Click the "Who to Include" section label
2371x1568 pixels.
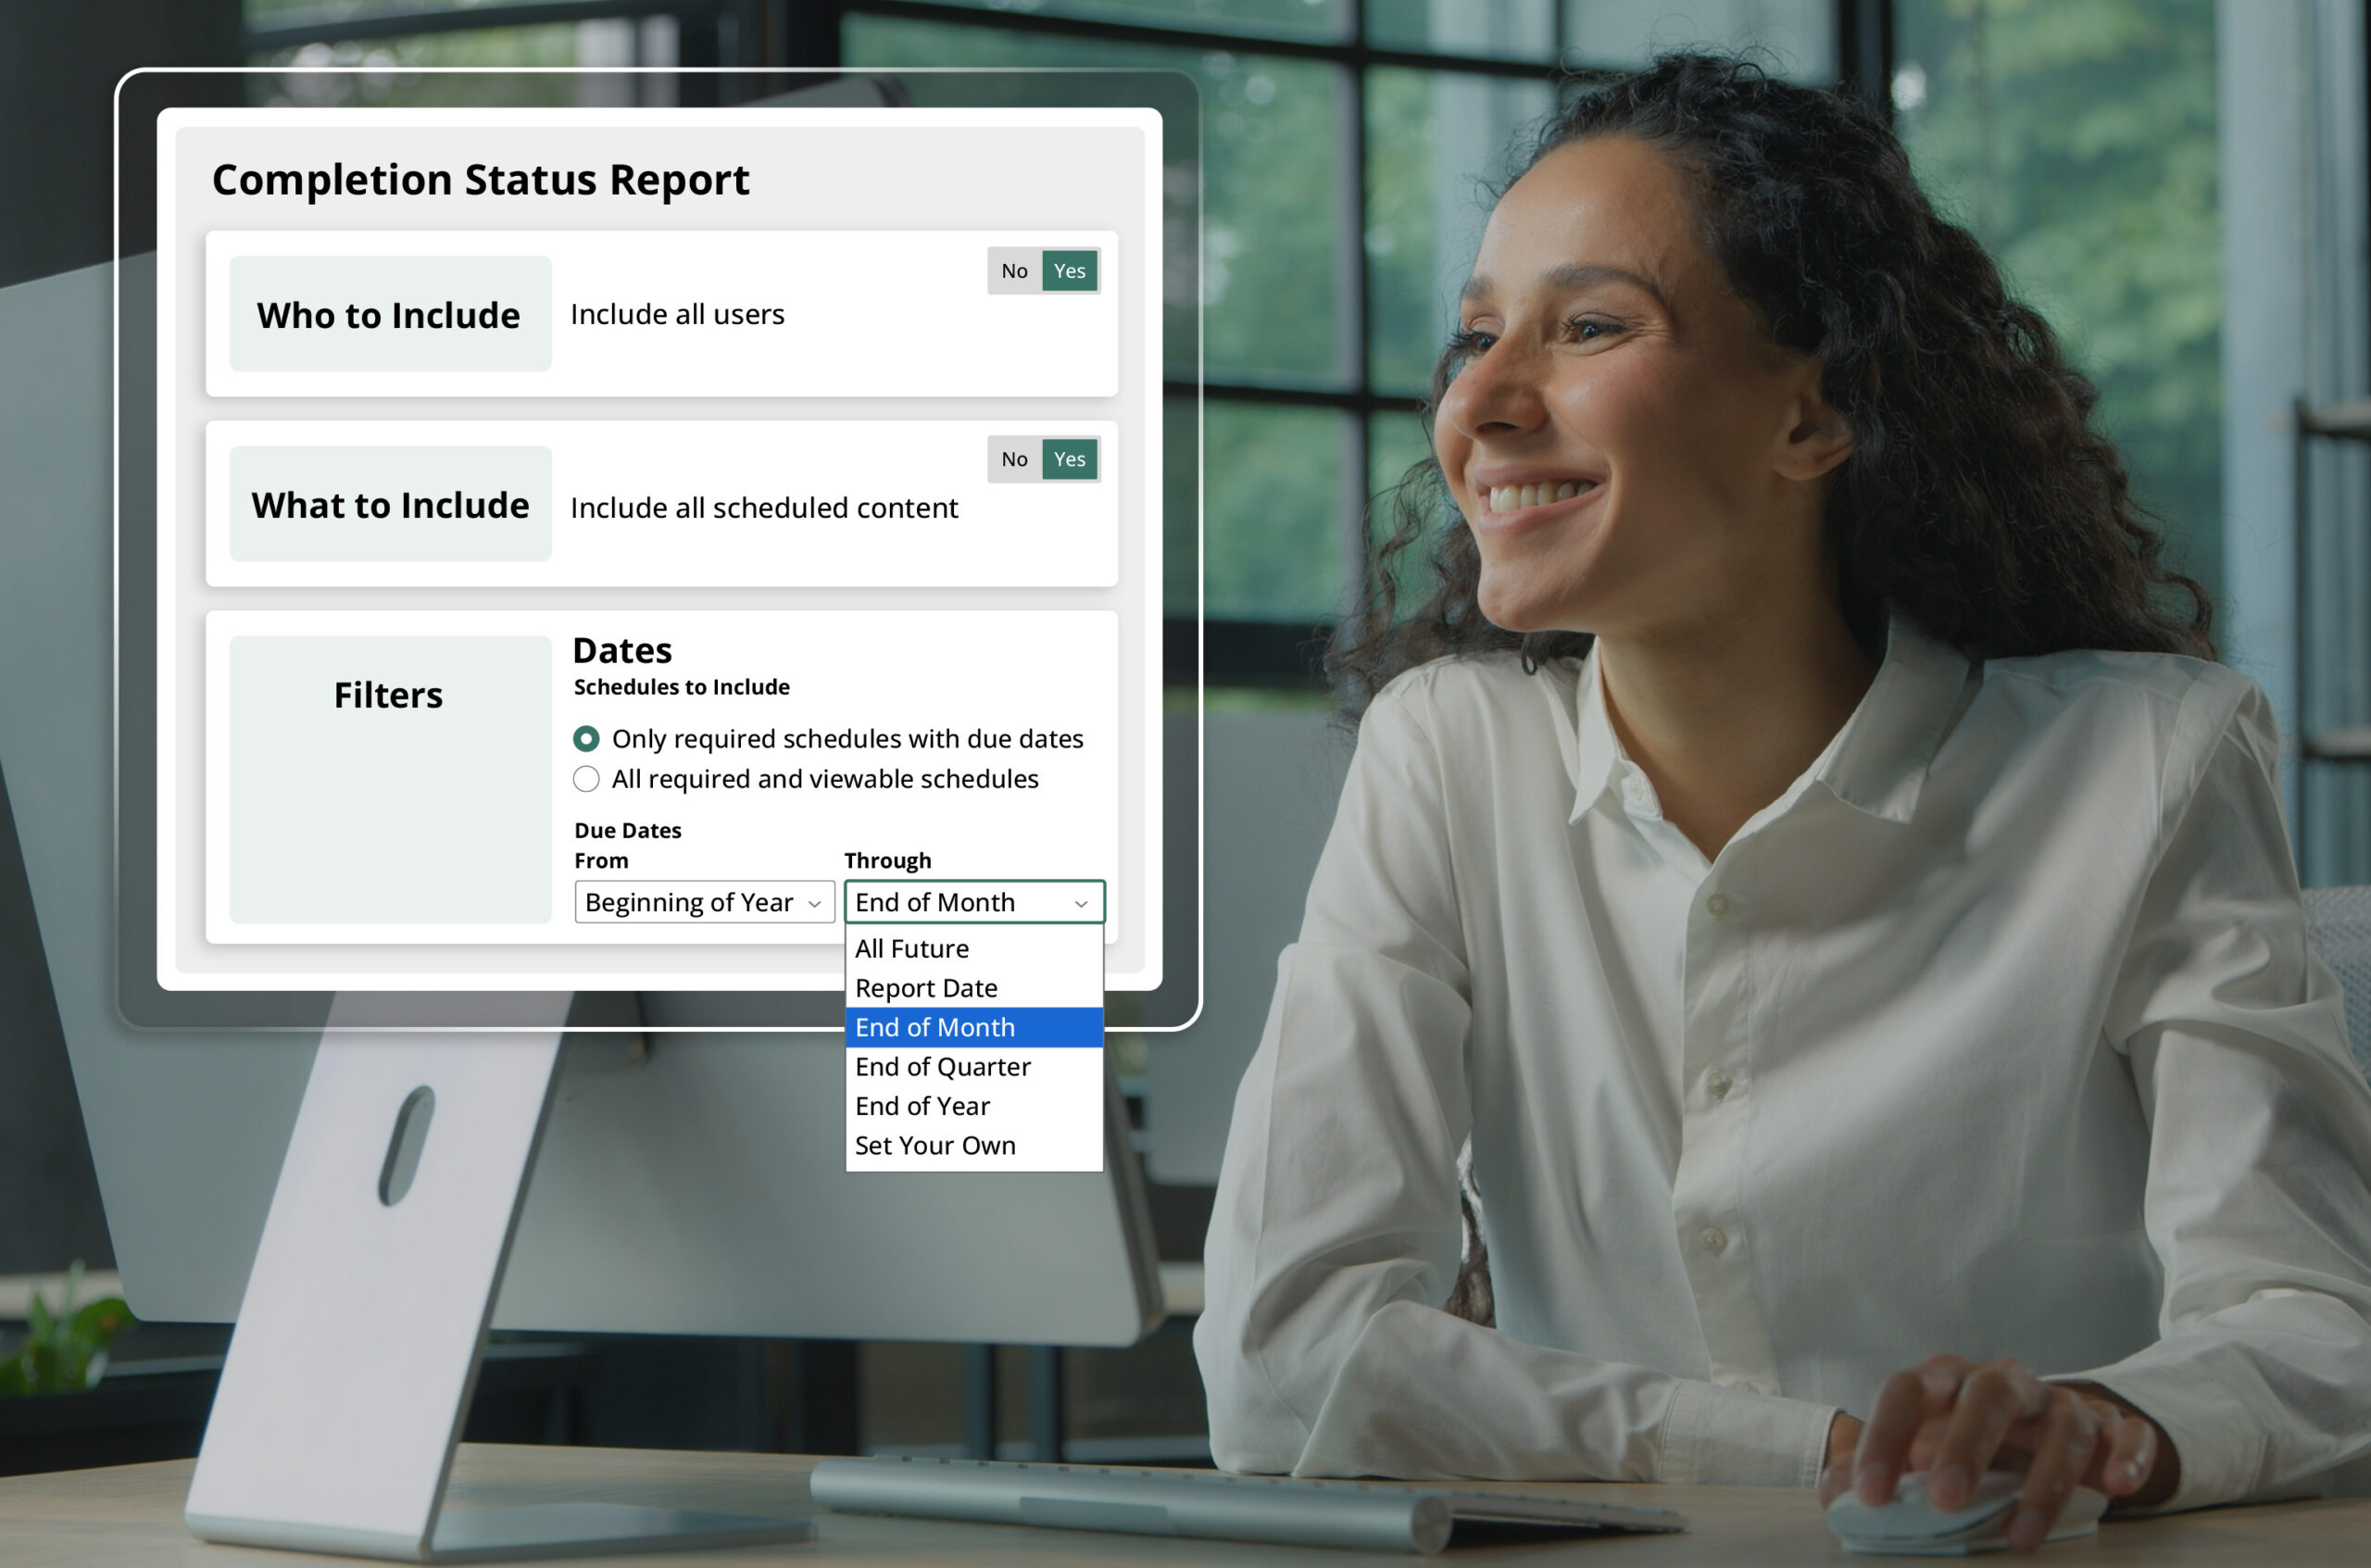tap(389, 315)
